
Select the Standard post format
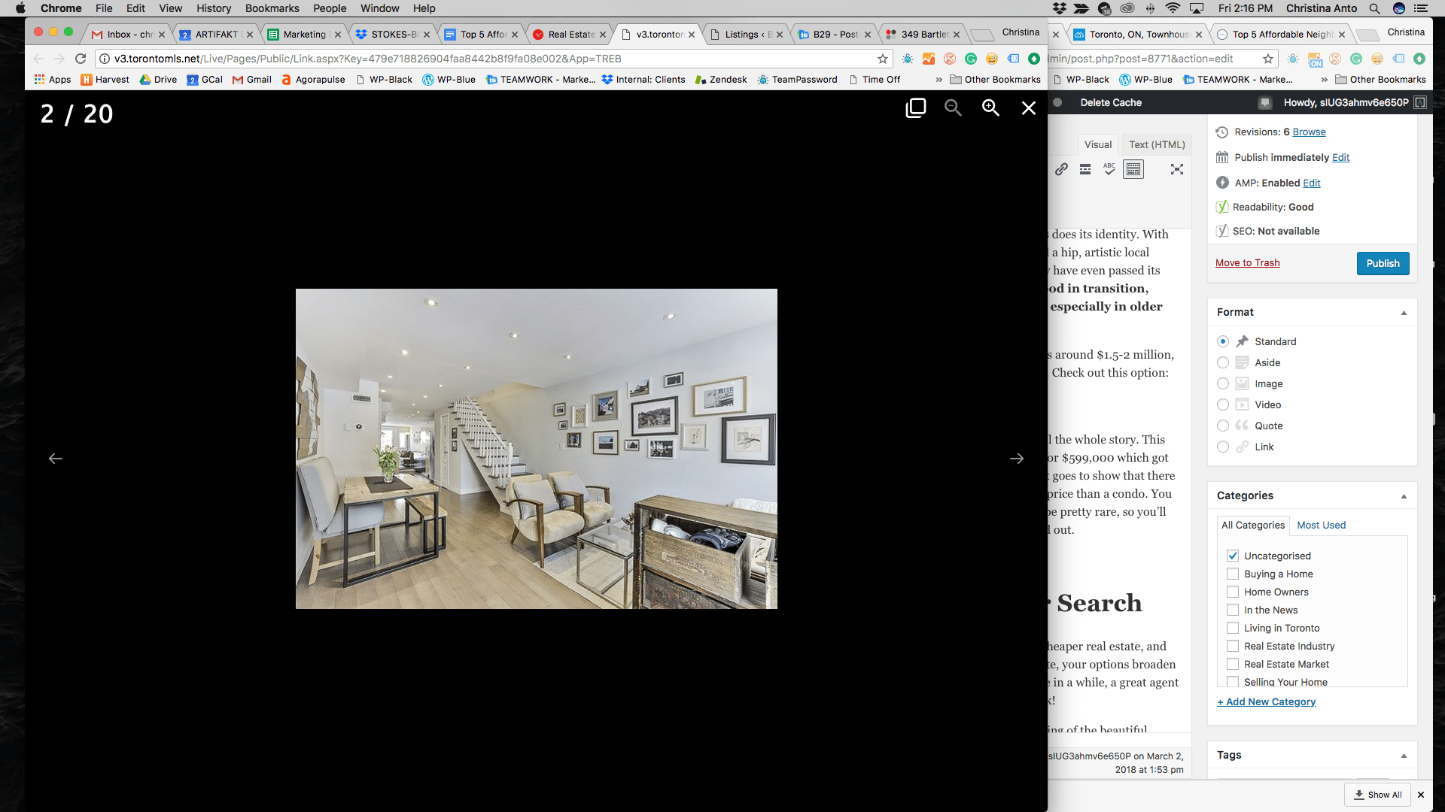(1223, 341)
